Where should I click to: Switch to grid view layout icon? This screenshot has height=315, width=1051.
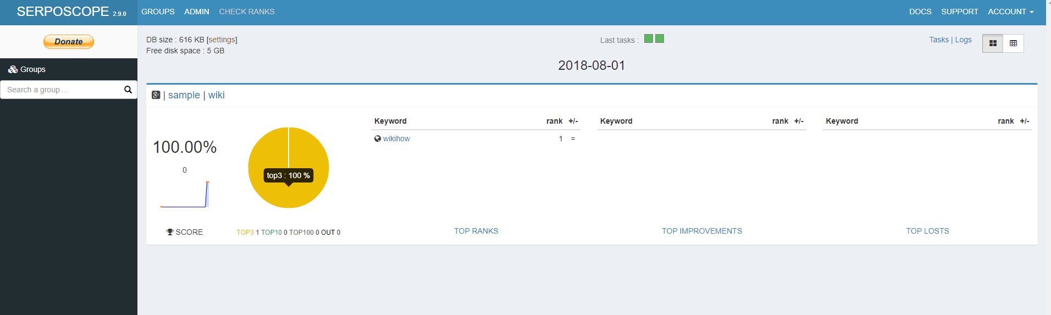pyautogui.click(x=993, y=43)
